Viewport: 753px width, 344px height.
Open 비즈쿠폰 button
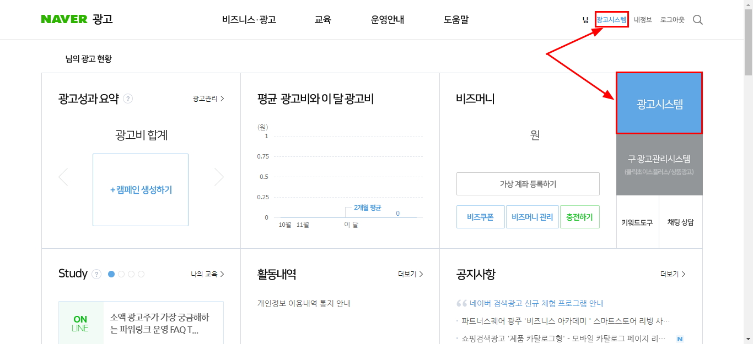pyautogui.click(x=480, y=217)
